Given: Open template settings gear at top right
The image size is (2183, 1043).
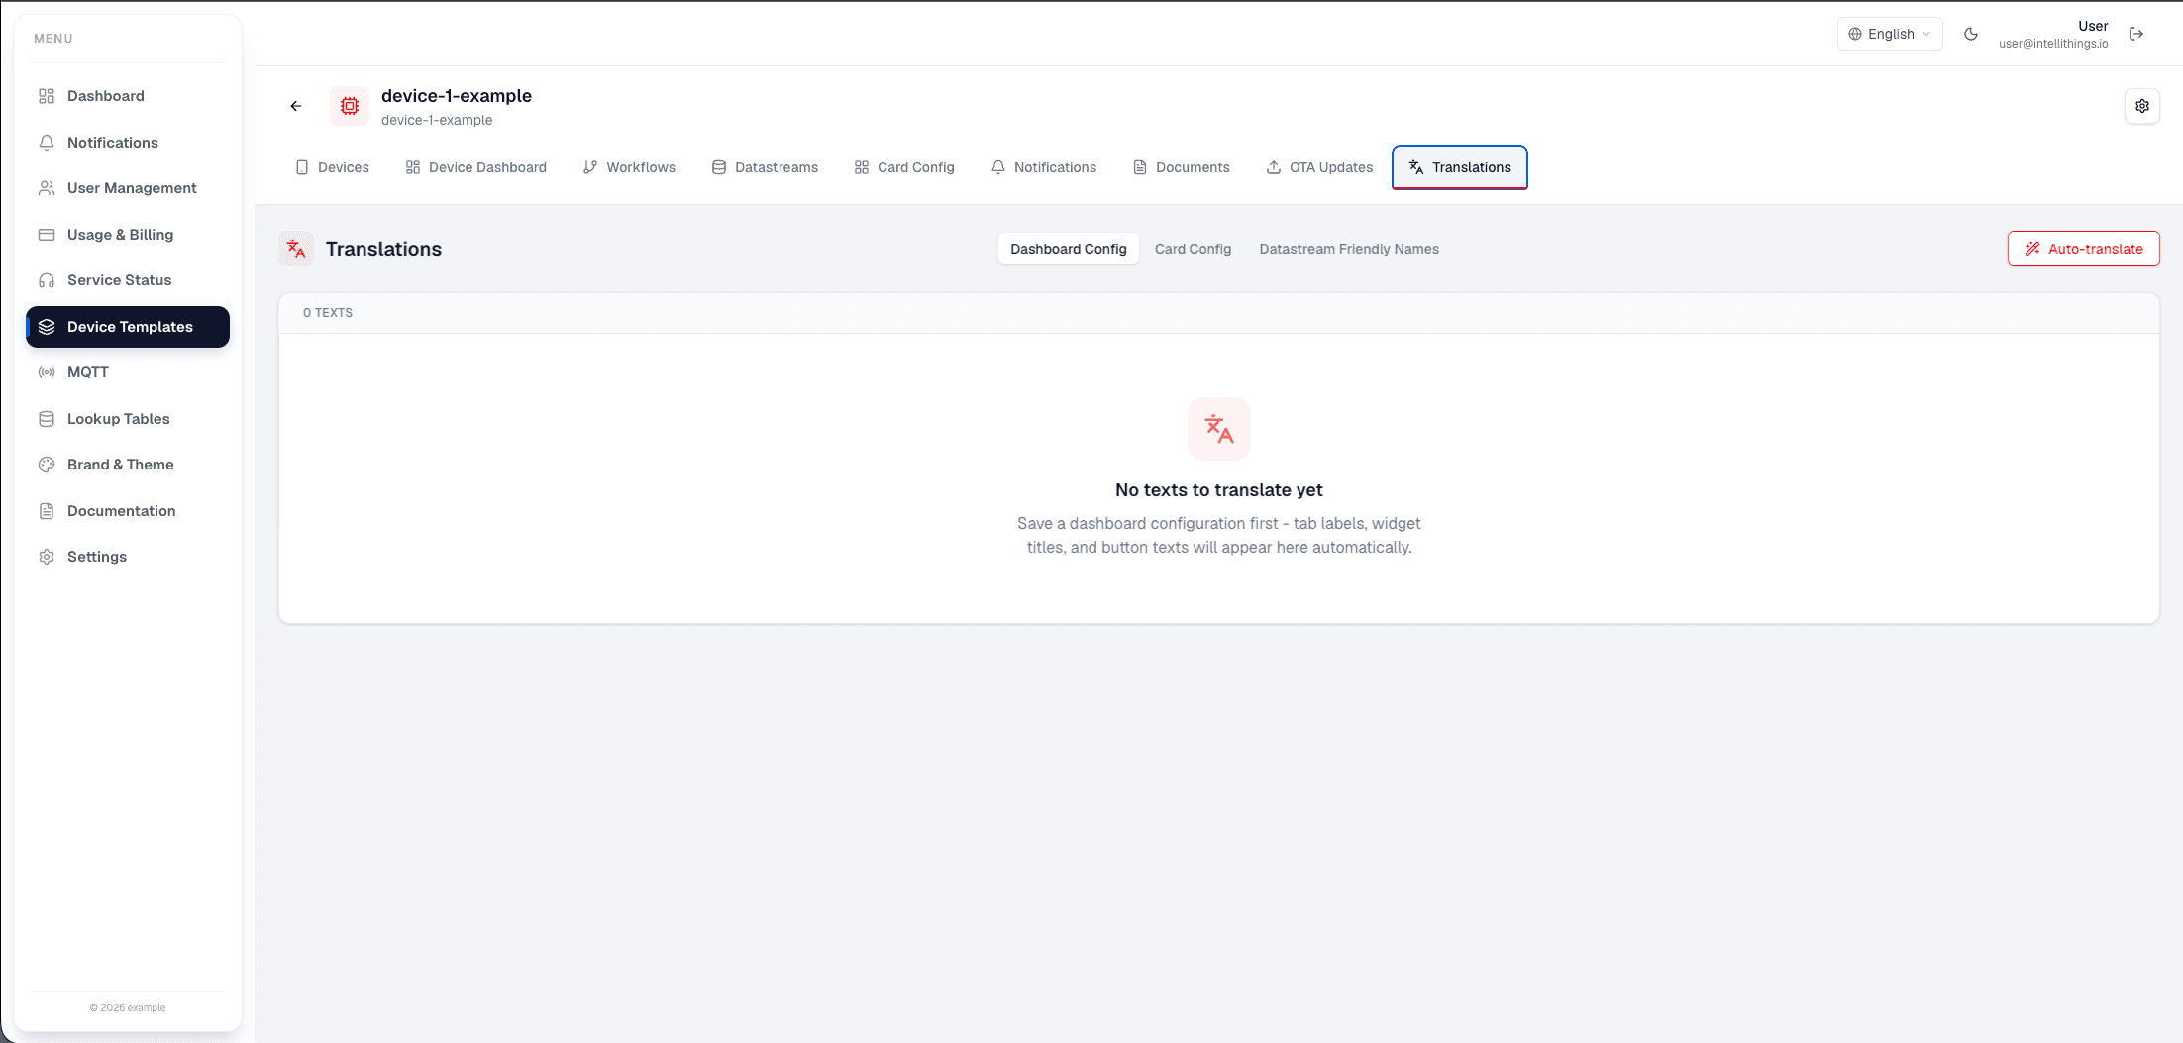Looking at the screenshot, I should (2142, 106).
